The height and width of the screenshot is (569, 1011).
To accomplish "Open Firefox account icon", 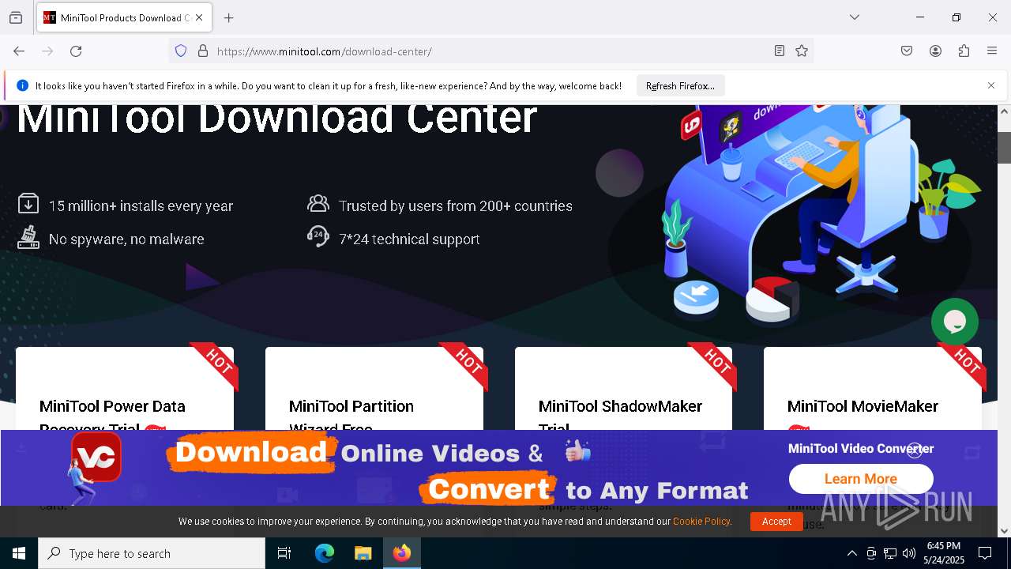I will (x=935, y=51).
